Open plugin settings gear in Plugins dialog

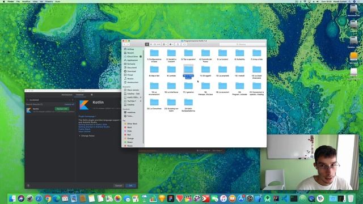(92, 95)
